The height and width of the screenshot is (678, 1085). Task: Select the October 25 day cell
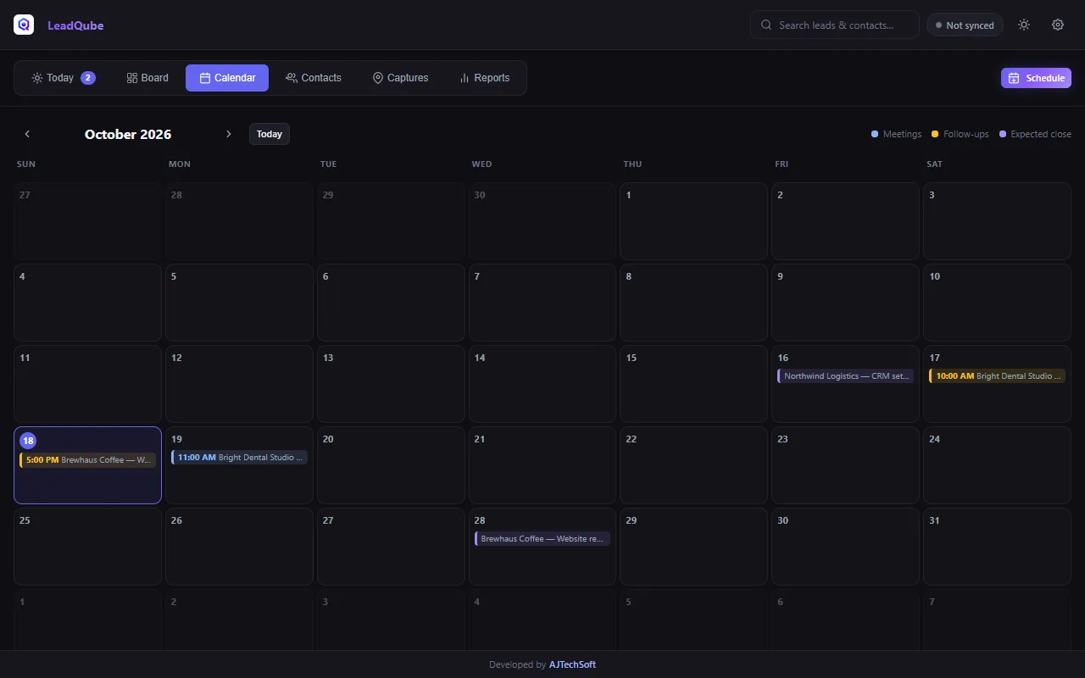87,547
